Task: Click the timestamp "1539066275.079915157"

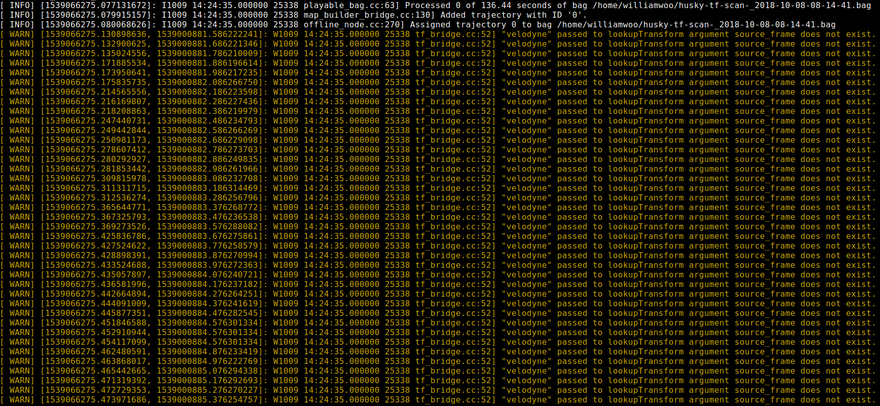Action: tap(96, 15)
